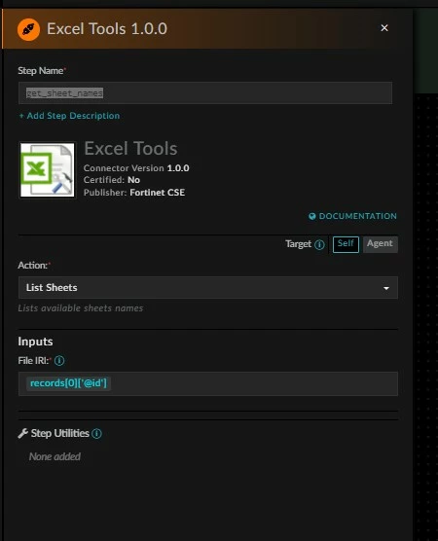Close the Excel Tools step panel
The width and height of the screenshot is (438, 541).
pyautogui.click(x=384, y=28)
